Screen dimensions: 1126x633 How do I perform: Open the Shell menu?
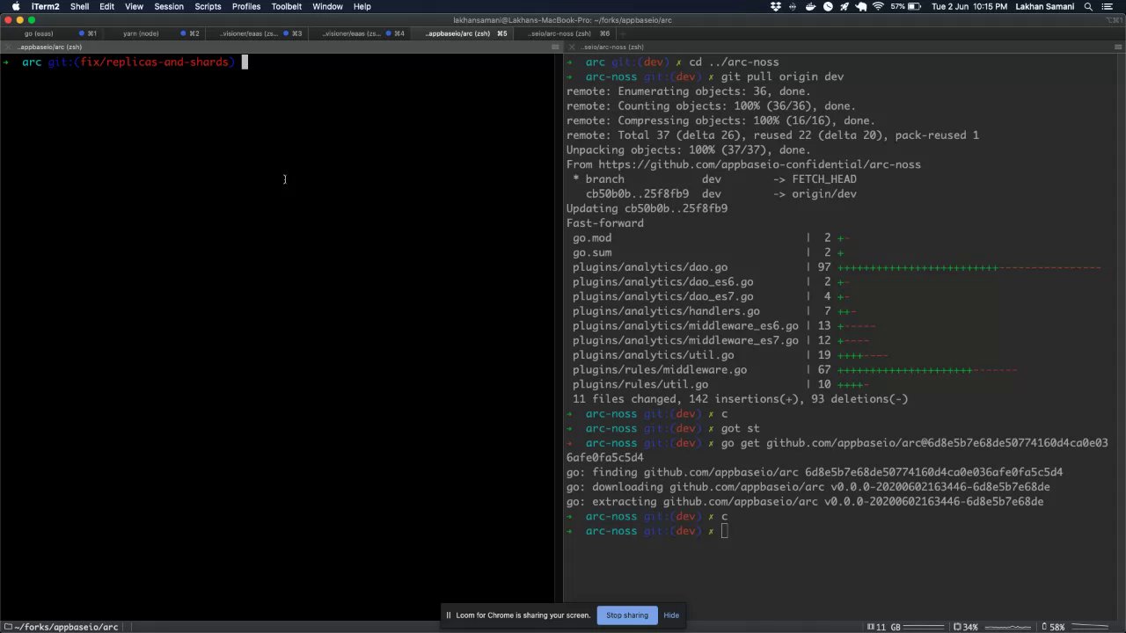click(79, 6)
